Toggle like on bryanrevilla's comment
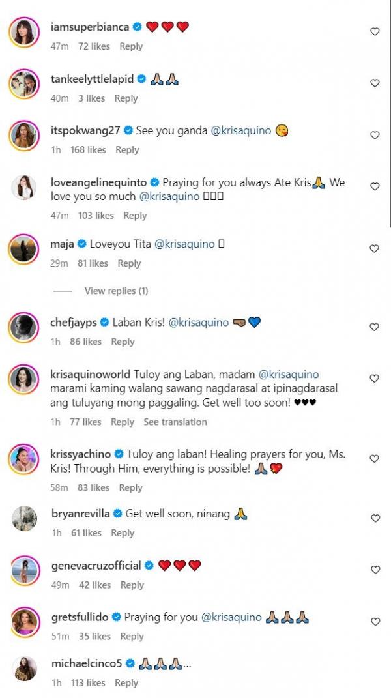This screenshot has height=698, width=391. [x=375, y=519]
